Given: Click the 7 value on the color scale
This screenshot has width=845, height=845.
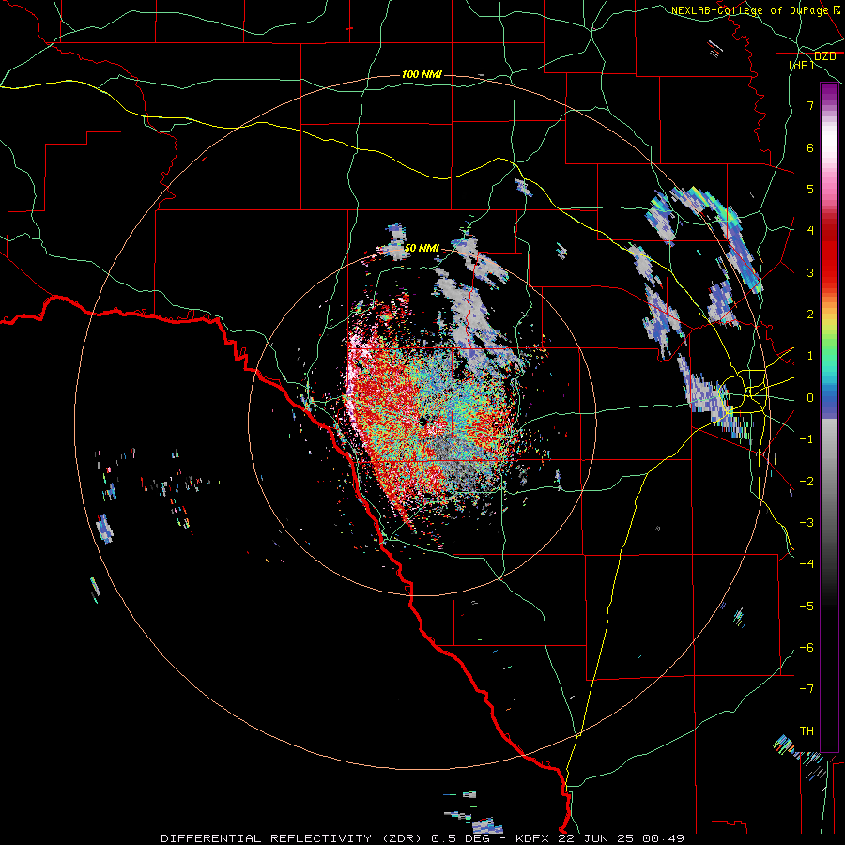Looking at the screenshot, I should click(810, 105).
